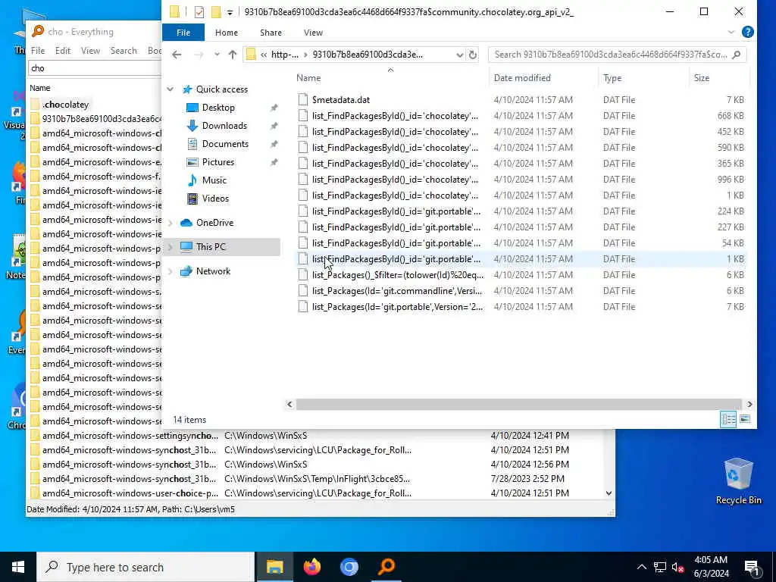Select Network in navigation pane
Viewport: 776px width, 582px height.
click(213, 271)
